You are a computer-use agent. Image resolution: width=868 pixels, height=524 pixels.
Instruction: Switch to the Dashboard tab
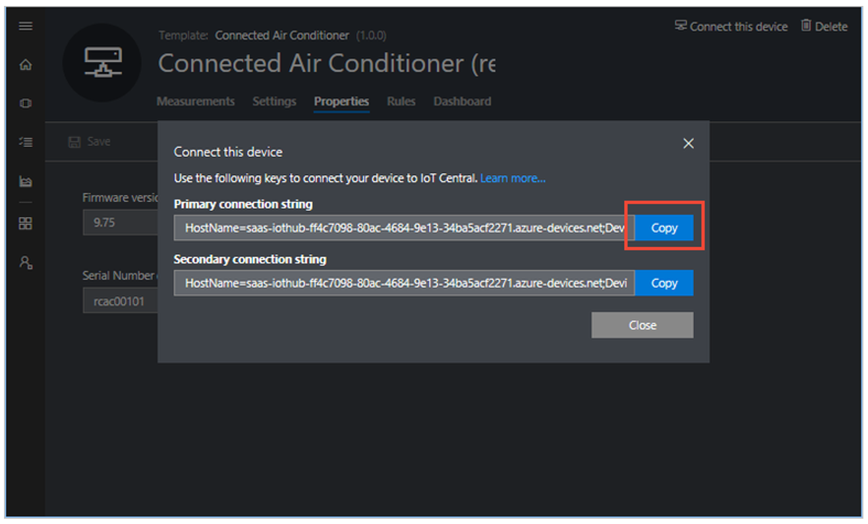[x=462, y=101]
